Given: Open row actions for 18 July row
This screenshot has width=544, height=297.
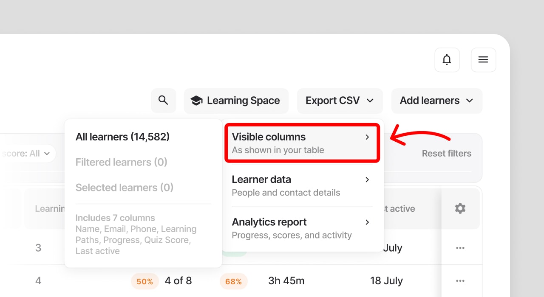Looking at the screenshot, I should 460,281.
